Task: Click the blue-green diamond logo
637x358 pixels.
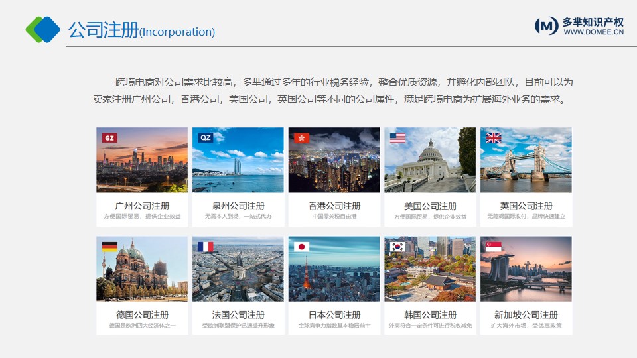Action: pyautogui.click(x=42, y=29)
